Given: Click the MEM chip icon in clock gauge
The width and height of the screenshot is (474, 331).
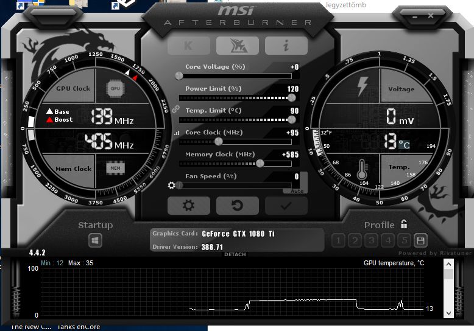Looking at the screenshot, I should [116, 168].
